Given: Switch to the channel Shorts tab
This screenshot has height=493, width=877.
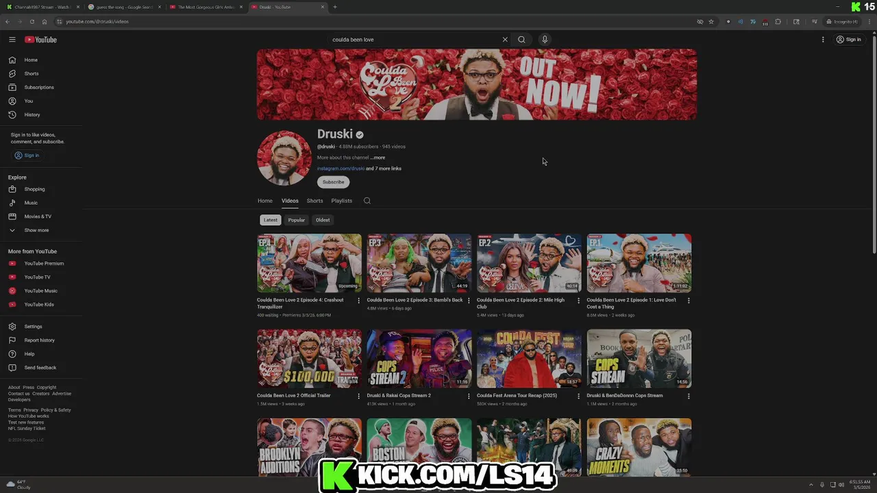Looking at the screenshot, I should 314,201.
